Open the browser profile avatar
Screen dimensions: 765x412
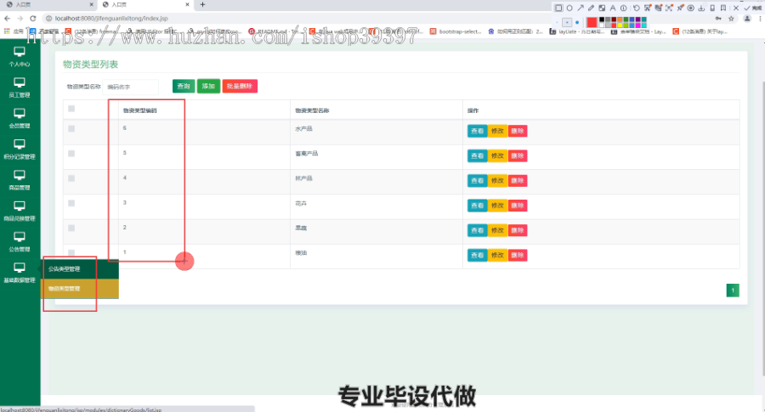click(x=747, y=19)
